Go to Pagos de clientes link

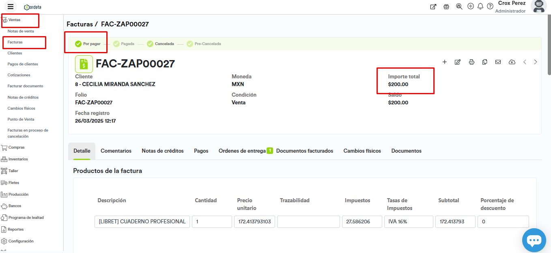pos(23,64)
